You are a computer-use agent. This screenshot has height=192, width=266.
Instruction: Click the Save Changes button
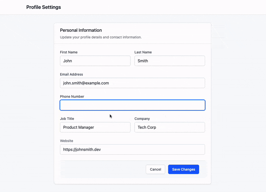tap(183, 169)
